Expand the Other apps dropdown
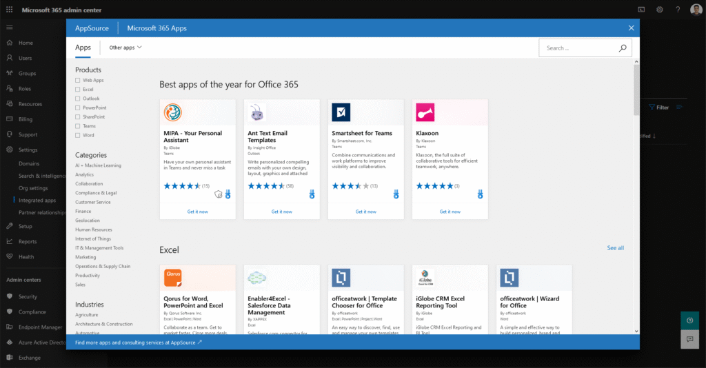This screenshot has width=706, height=368. (x=125, y=48)
